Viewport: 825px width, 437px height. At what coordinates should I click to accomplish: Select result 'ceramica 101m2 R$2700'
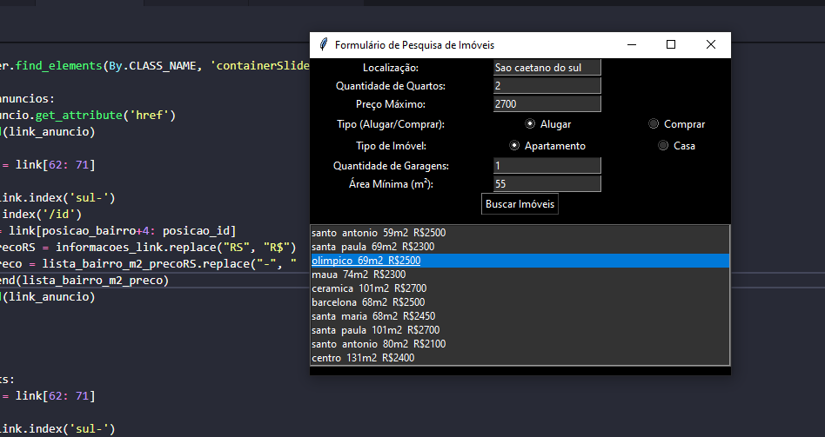pyautogui.click(x=520, y=288)
